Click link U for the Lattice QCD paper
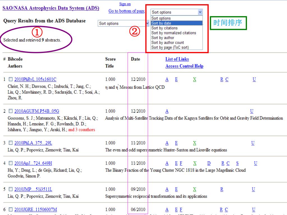The width and height of the screenshot is (287, 215). coord(254,79)
